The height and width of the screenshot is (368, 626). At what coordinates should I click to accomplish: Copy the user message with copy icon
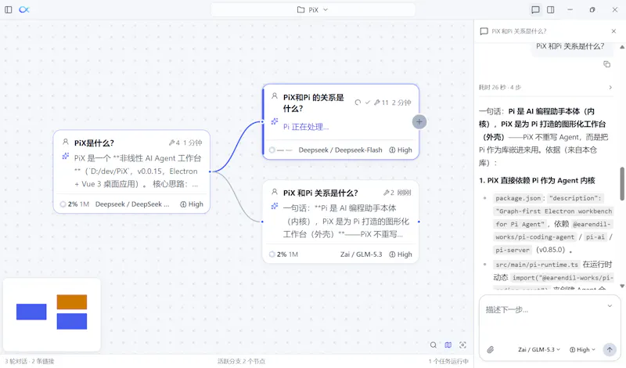[607, 64]
